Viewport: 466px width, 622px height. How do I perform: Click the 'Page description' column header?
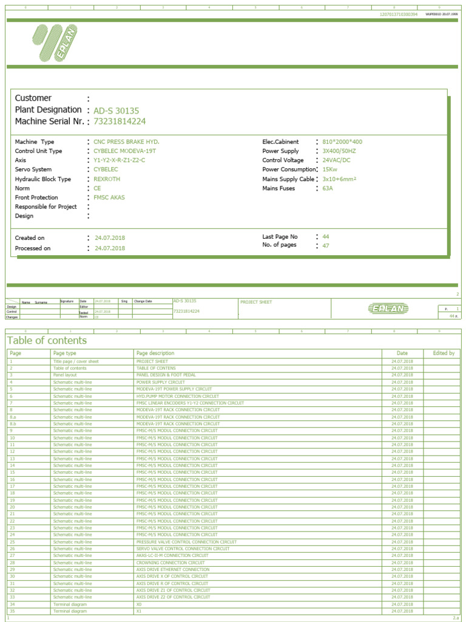pos(155,353)
